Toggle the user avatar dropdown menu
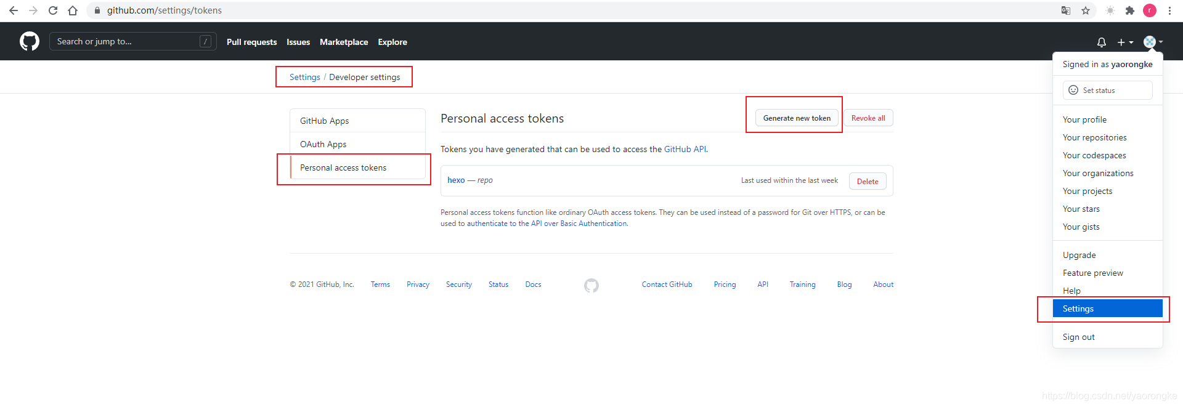1183x407 pixels. [1152, 42]
